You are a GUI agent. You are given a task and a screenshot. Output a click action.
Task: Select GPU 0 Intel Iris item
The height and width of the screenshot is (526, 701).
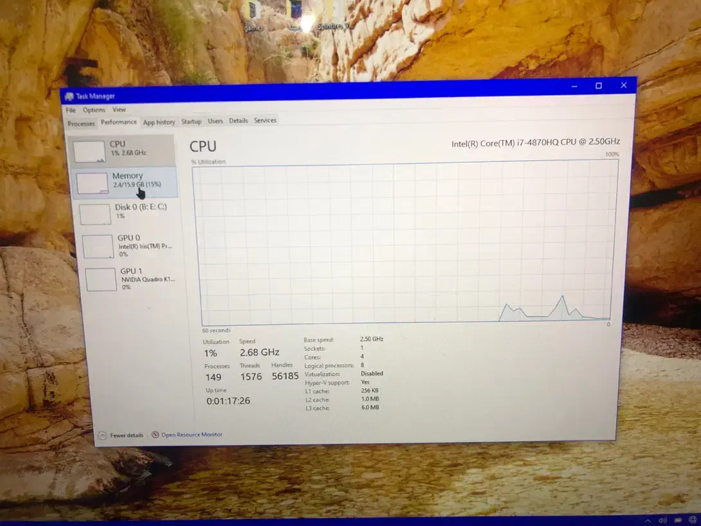pos(131,246)
